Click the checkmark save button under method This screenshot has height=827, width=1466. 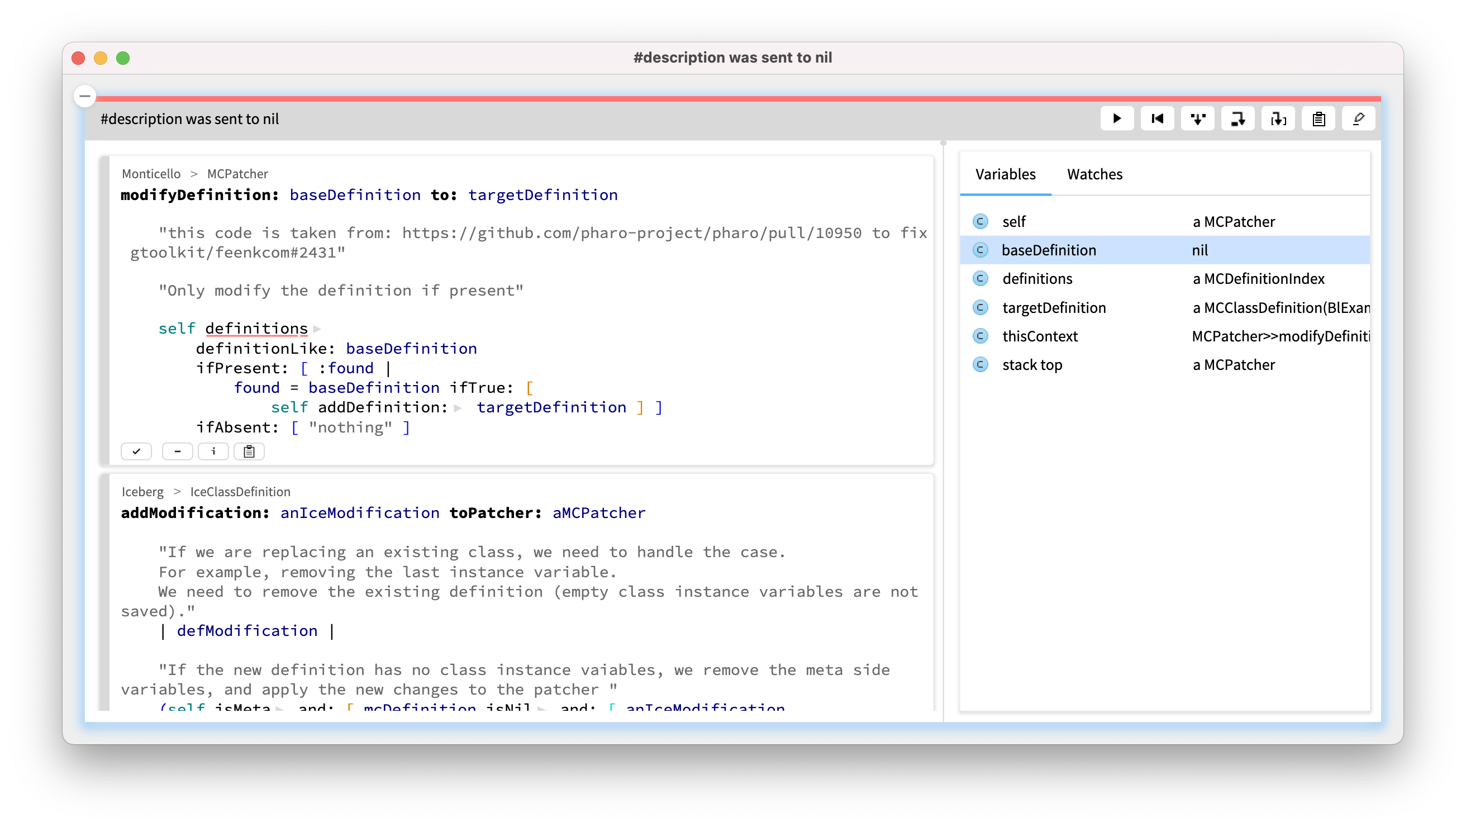point(136,451)
